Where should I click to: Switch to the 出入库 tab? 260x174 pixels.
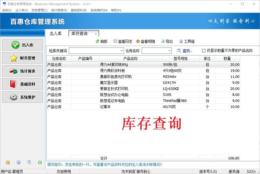56,34
